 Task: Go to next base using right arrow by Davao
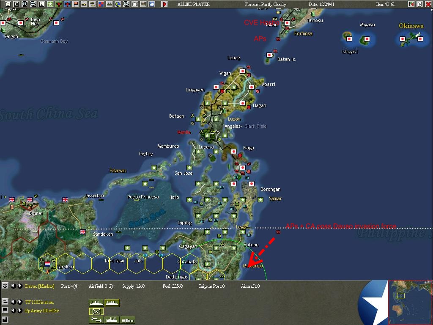[x=19, y=286]
